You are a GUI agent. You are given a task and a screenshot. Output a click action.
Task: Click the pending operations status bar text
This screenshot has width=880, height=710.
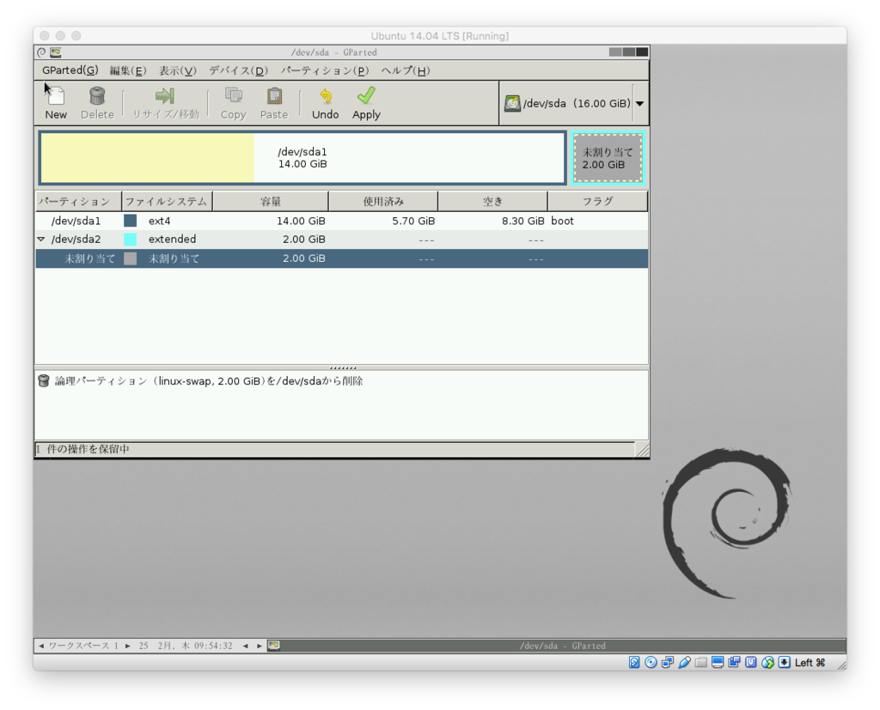point(82,449)
